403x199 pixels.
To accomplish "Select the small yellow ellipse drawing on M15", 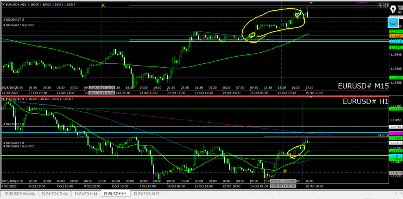I will [x=252, y=35].
